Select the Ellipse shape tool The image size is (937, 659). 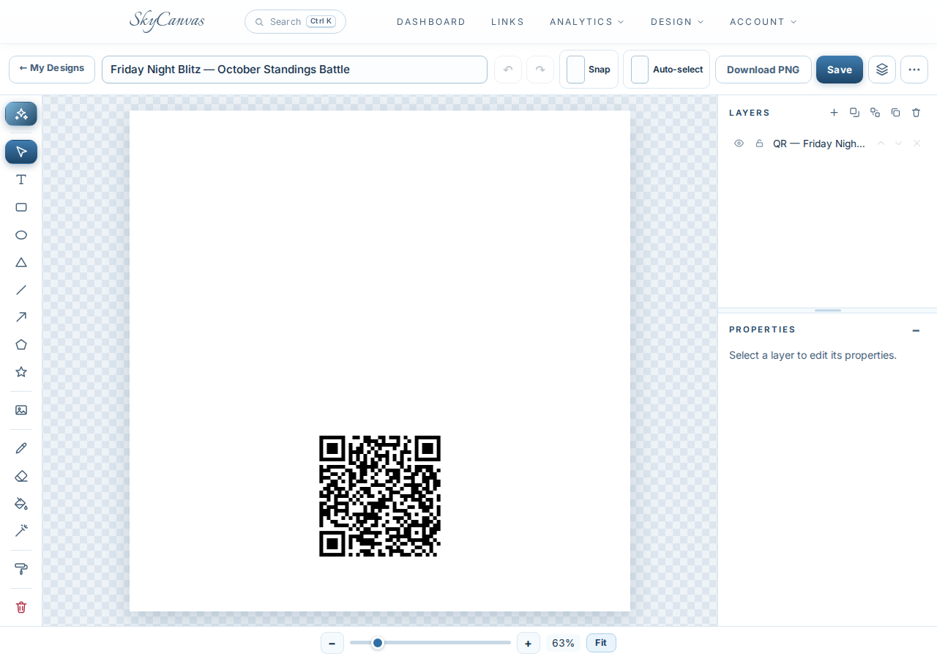21,235
